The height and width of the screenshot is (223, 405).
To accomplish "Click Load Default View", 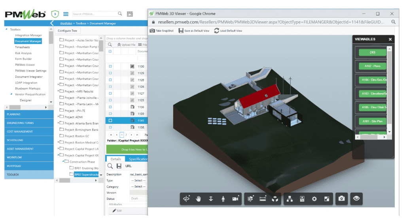I will tap(228, 31).
